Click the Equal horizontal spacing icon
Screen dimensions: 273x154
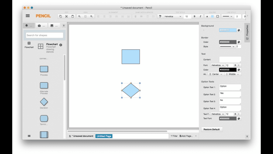[147, 16]
